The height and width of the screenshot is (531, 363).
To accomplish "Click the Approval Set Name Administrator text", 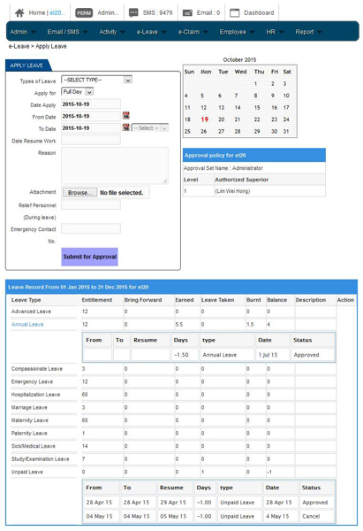I will click(x=223, y=168).
